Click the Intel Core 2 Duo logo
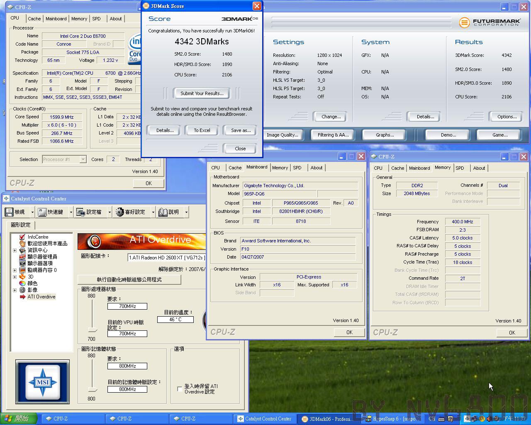This screenshot has height=425, width=531. tap(135, 48)
